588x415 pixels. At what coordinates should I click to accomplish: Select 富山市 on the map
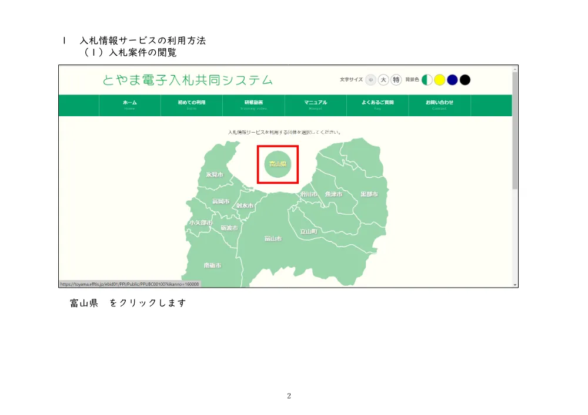[273, 238]
